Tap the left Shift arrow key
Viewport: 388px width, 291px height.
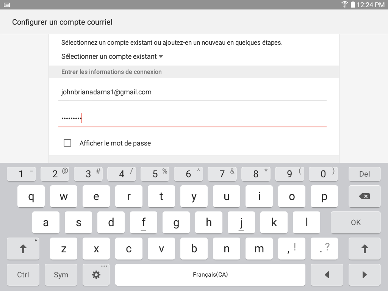(x=23, y=249)
